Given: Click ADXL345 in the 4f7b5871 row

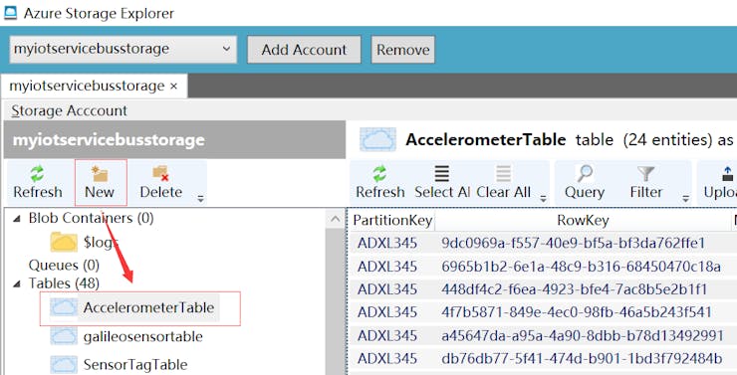Looking at the screenshot, I should pos(386,312).
